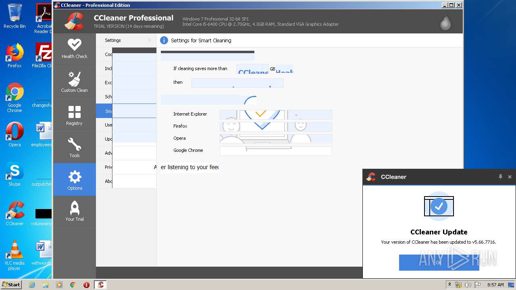Open the Opera action dropdown
This screenshot has width=516, height=290.
click(x=276, y=139)
